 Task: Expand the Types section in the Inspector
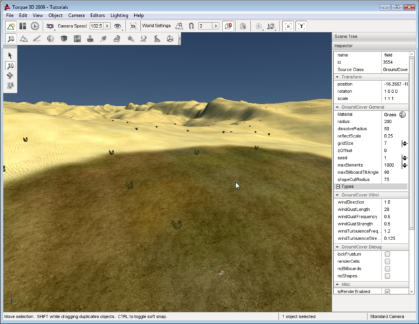click(338, 187)
